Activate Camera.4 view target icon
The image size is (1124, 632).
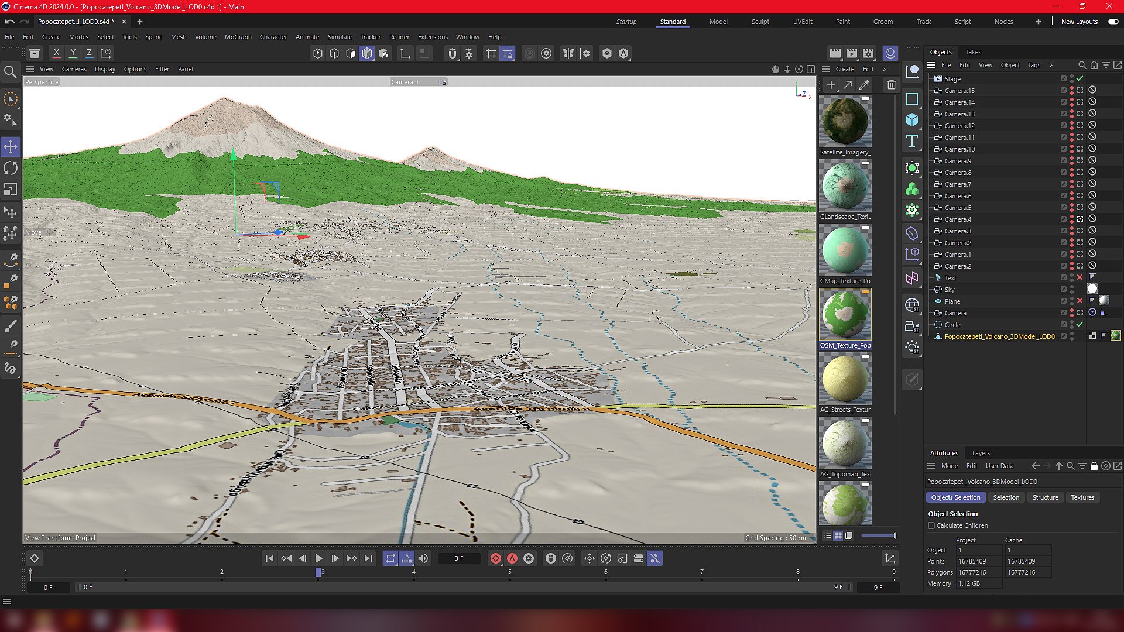point(1080,219)
